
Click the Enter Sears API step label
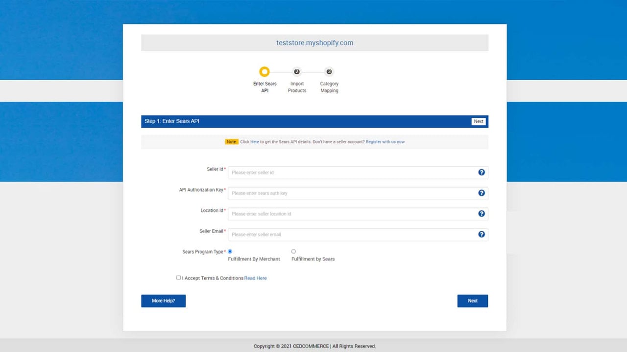(265, 87)
